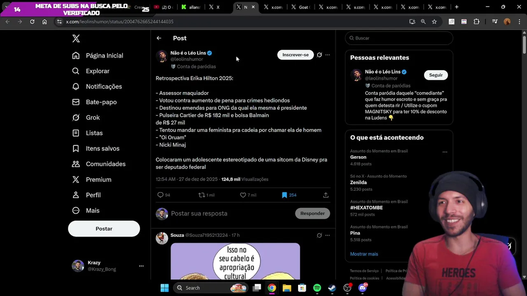Open Steam from taskbar
This screenshot has height=296, width=527.
(332, 288)
